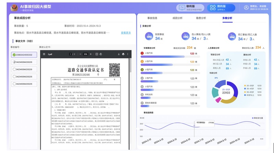Click the yellow segment of age donut chart
Image resolution: width=274 pixels, height=153 pixels.
point(228,100)
